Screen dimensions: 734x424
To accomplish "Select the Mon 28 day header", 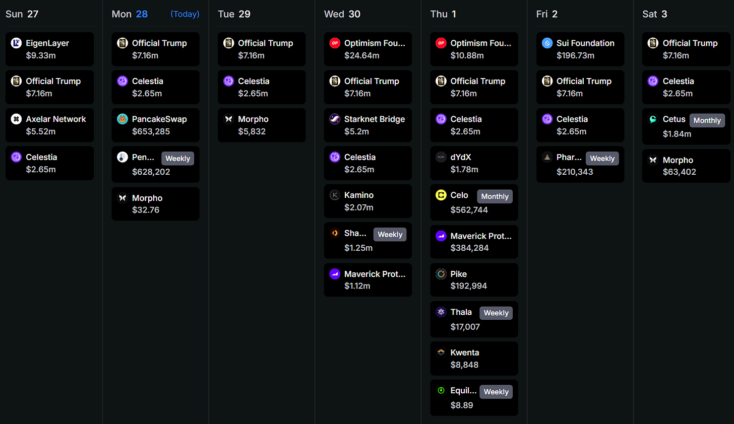I will (x=130, y=14).
